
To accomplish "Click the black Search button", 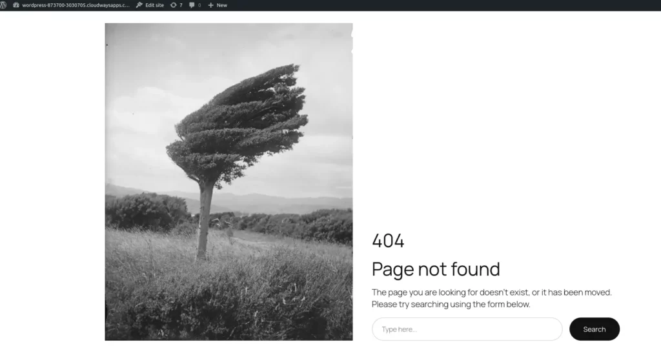I will 595,329.
